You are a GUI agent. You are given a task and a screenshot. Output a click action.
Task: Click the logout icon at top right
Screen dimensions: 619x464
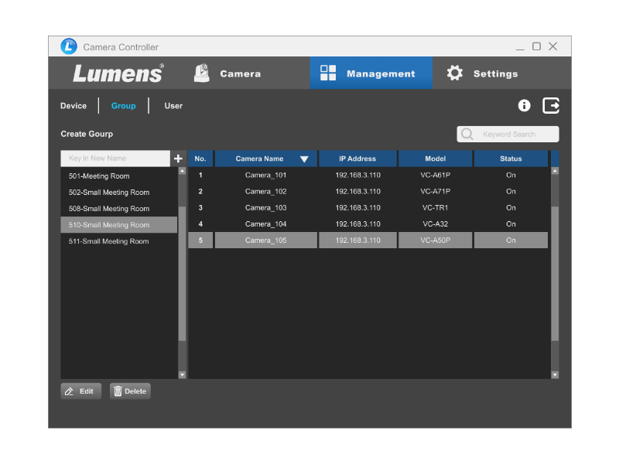550,105
